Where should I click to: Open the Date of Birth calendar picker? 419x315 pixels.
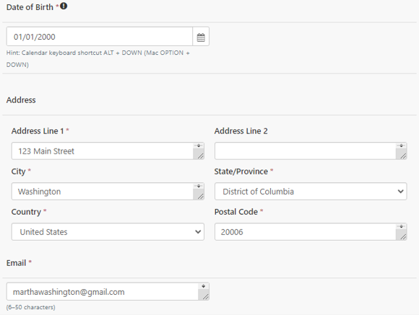coord(201,37)
